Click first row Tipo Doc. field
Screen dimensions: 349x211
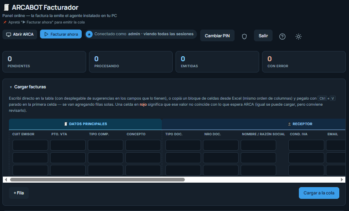[183, 145]
